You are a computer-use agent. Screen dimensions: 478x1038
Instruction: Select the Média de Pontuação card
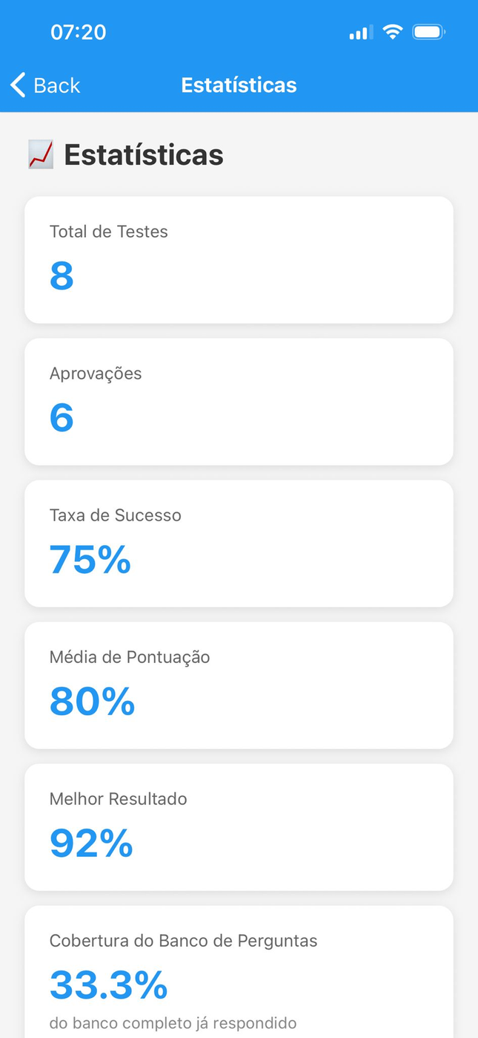(x=239, y=685)
